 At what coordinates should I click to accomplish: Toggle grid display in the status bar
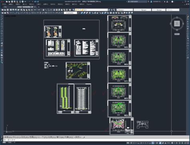pyautogui.click(x=131, y=143)
